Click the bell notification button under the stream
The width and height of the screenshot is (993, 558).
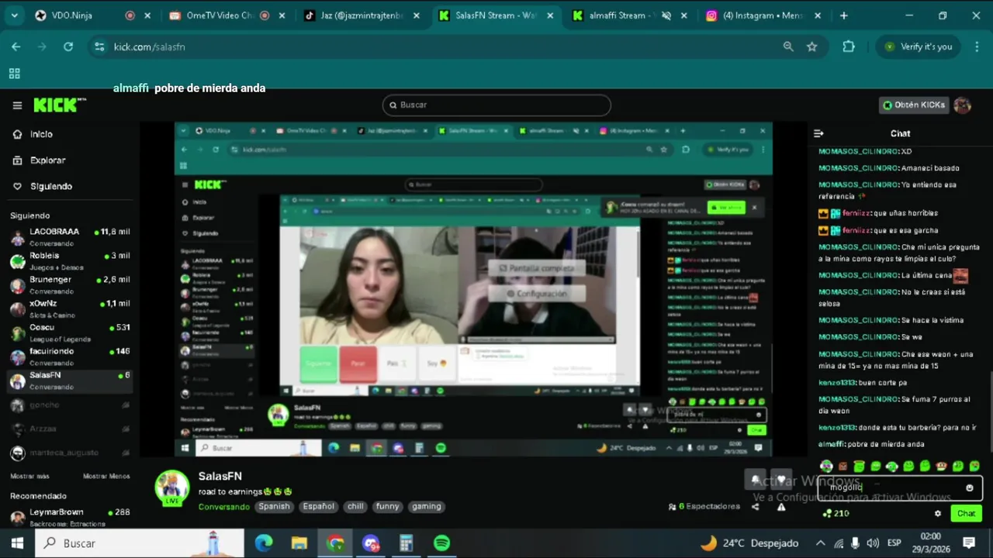[x=756, y=480]
